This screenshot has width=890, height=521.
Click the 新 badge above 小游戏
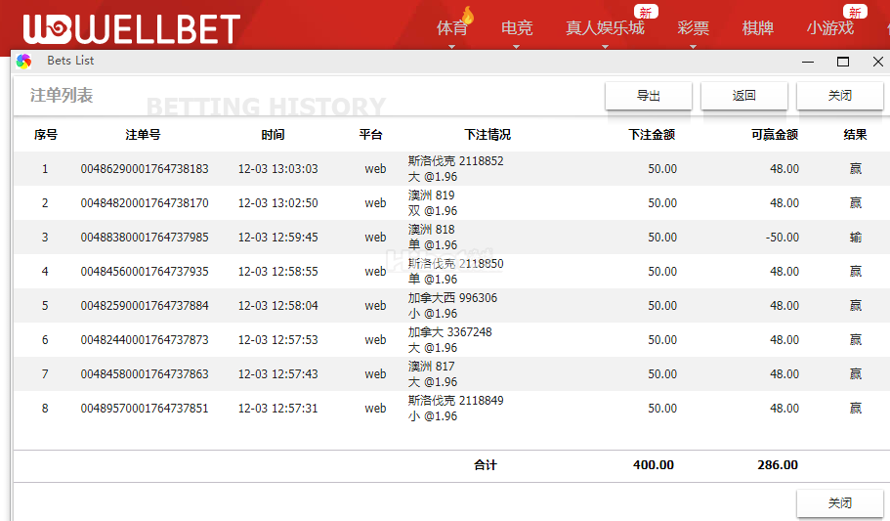(x=855, y=12)
